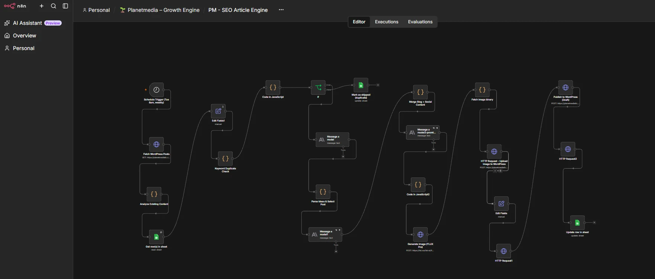Click the Fetch image binary node
This screenshot has width=655, height=279.
[482, 90]
